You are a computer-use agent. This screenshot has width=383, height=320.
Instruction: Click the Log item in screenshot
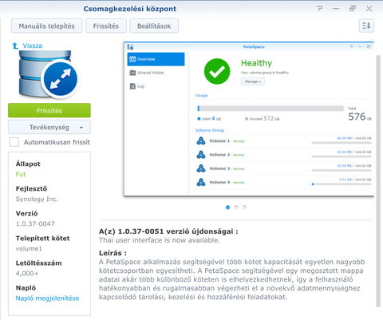137,86
